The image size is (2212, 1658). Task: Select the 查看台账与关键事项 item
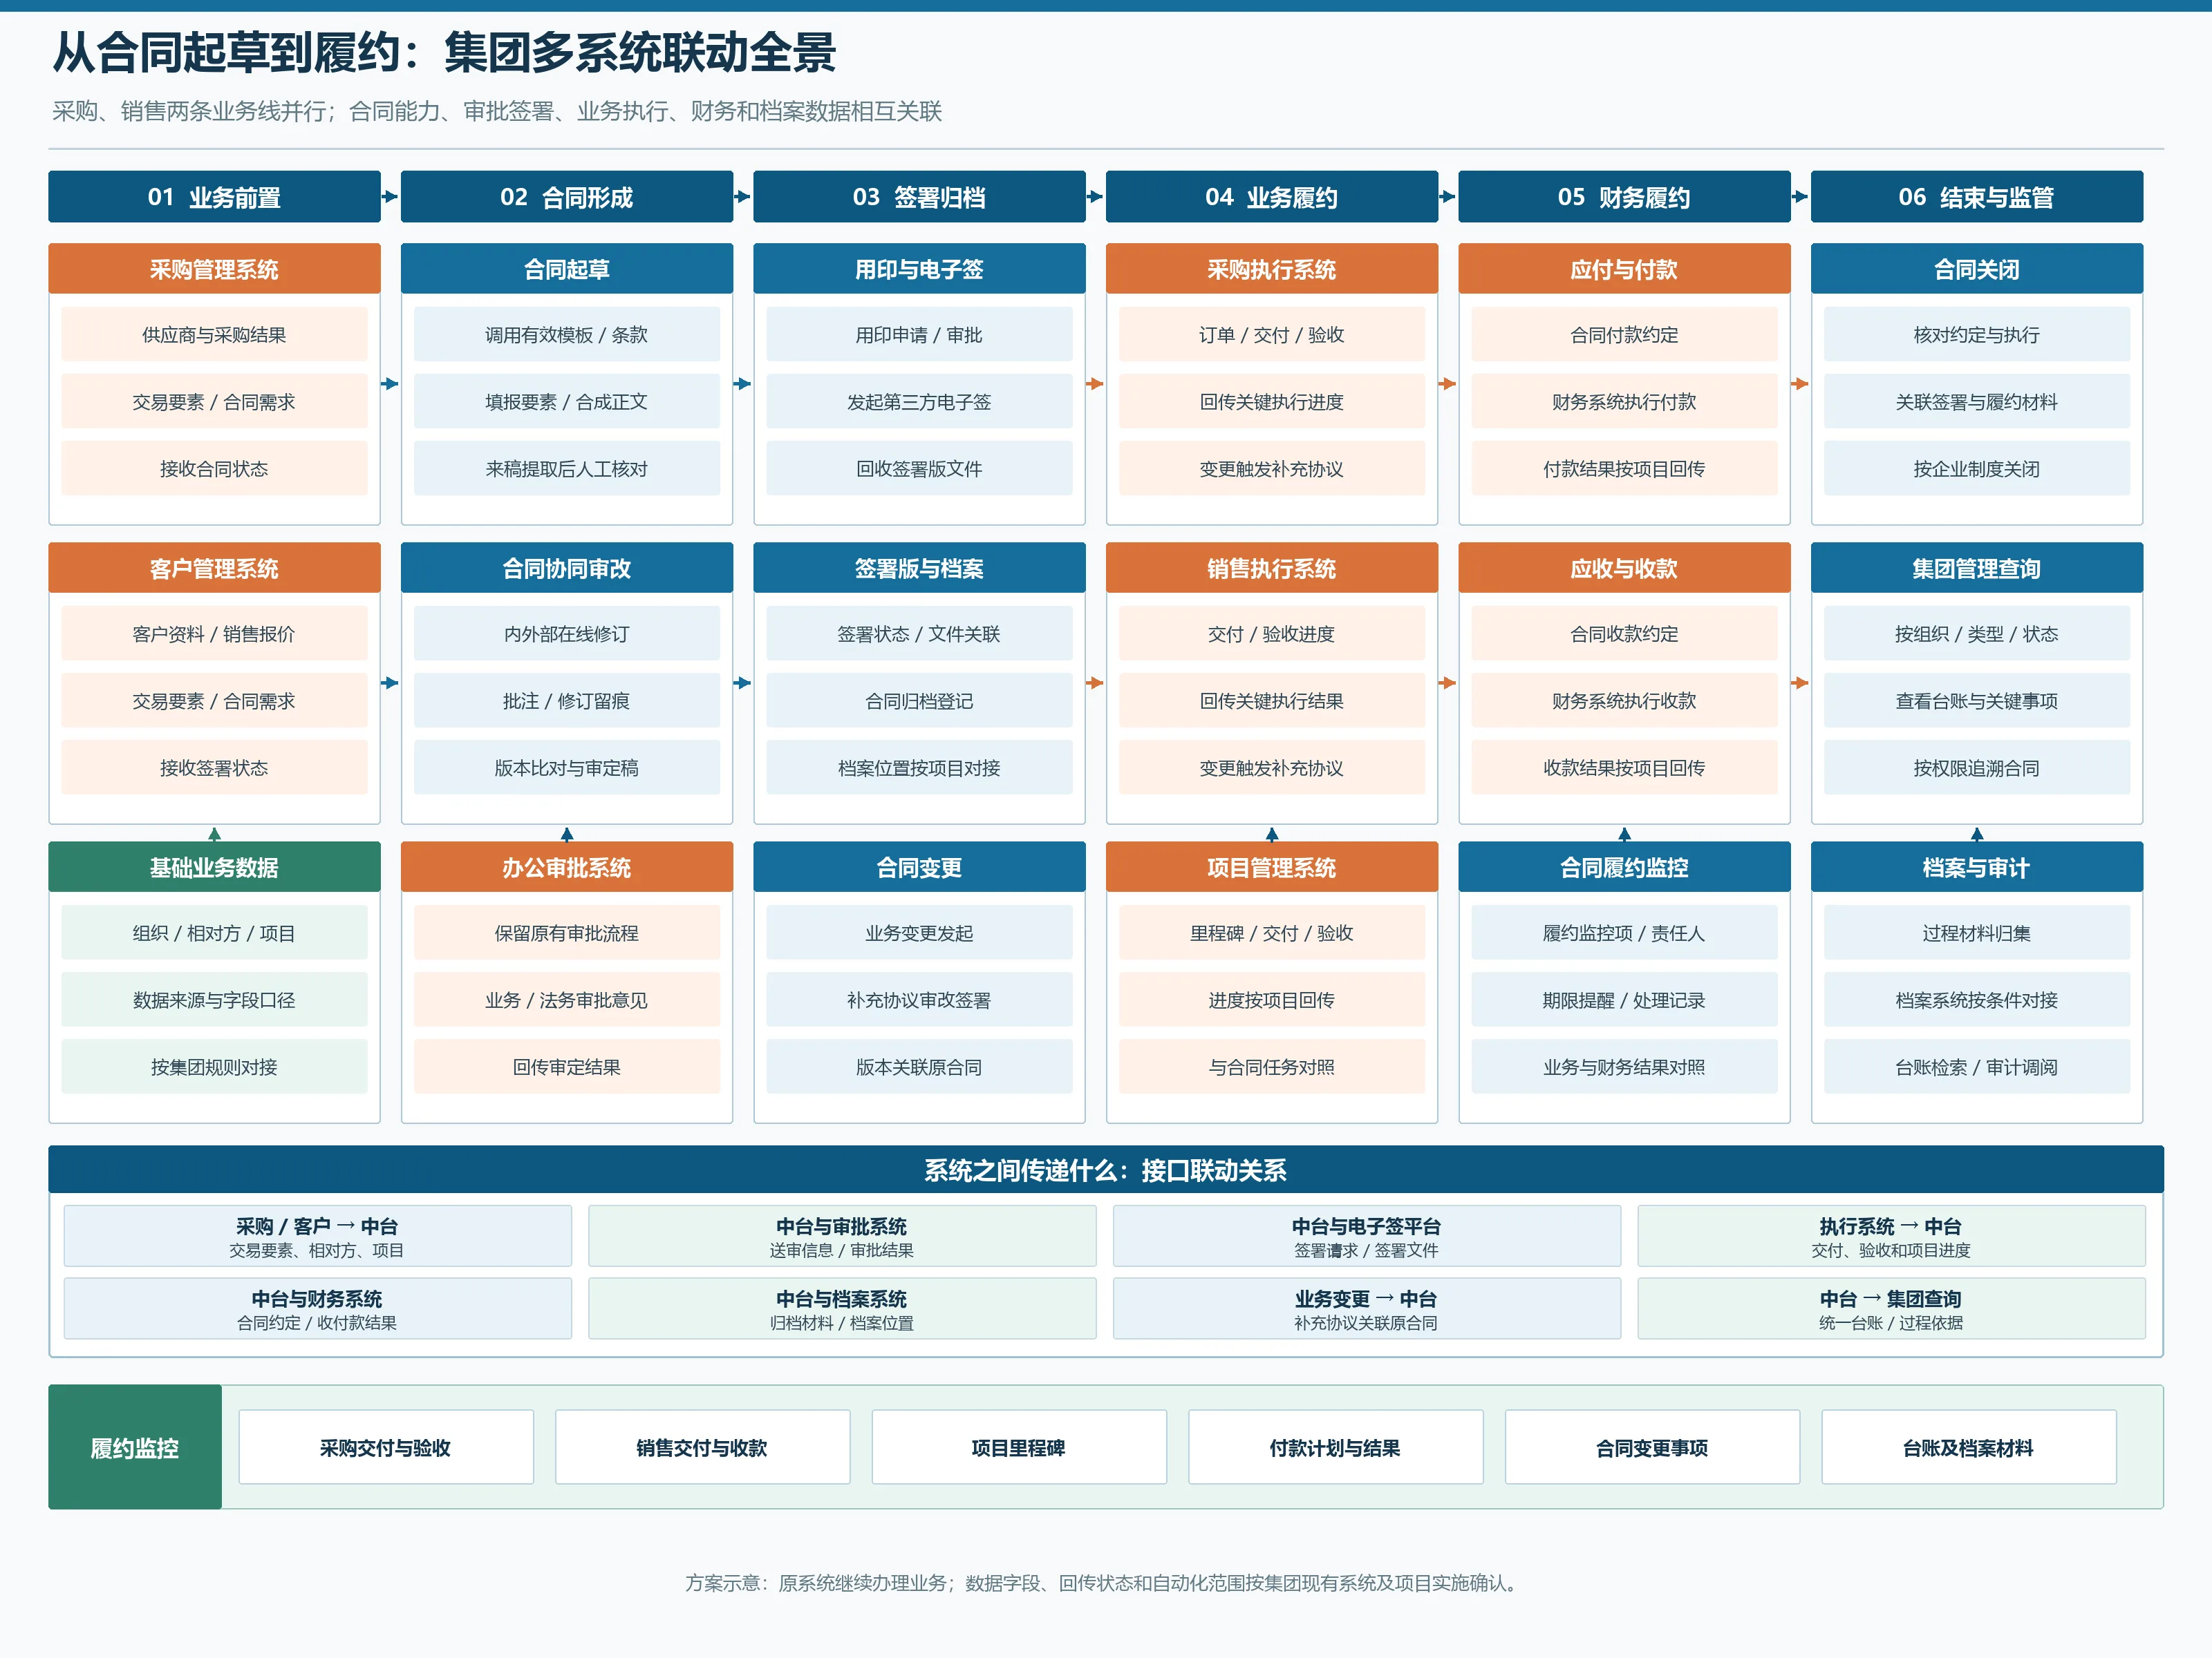coord(1977,701)
